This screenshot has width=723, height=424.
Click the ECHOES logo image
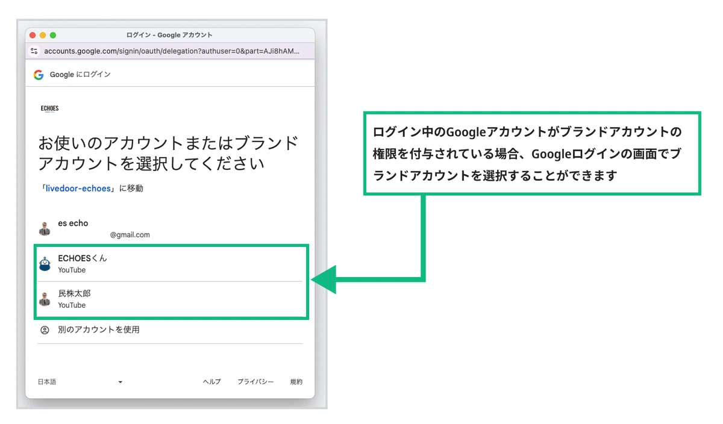click(x=49, y=109)
